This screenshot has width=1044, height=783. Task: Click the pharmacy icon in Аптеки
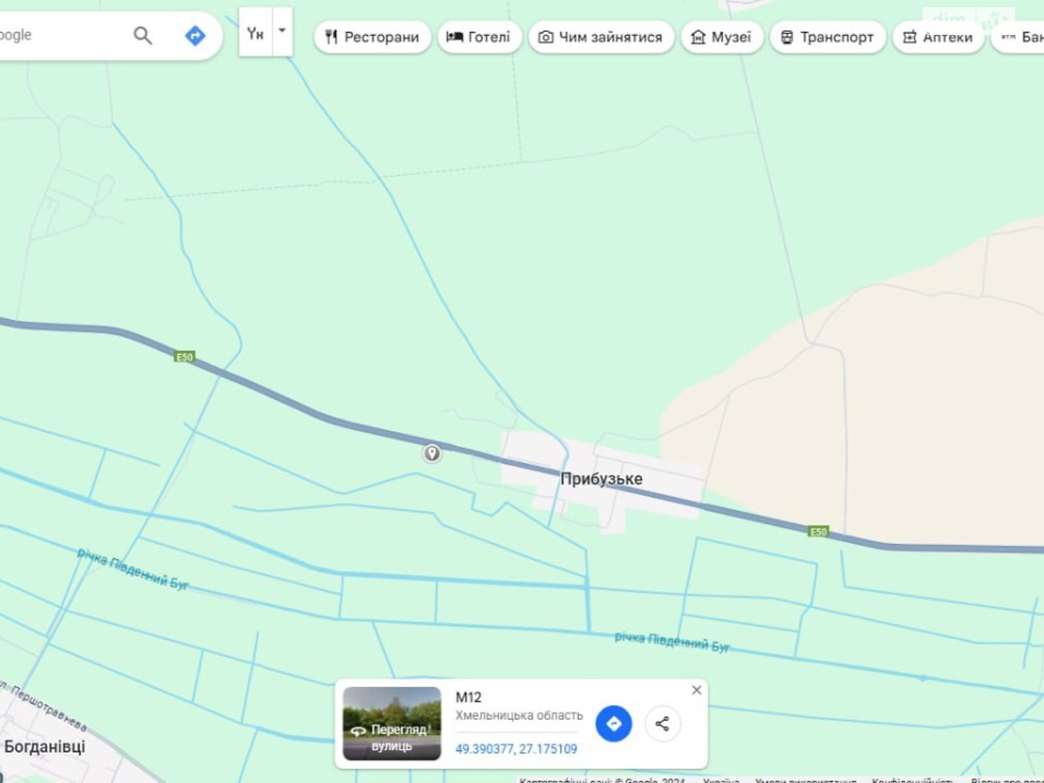(x=910, y=37)
